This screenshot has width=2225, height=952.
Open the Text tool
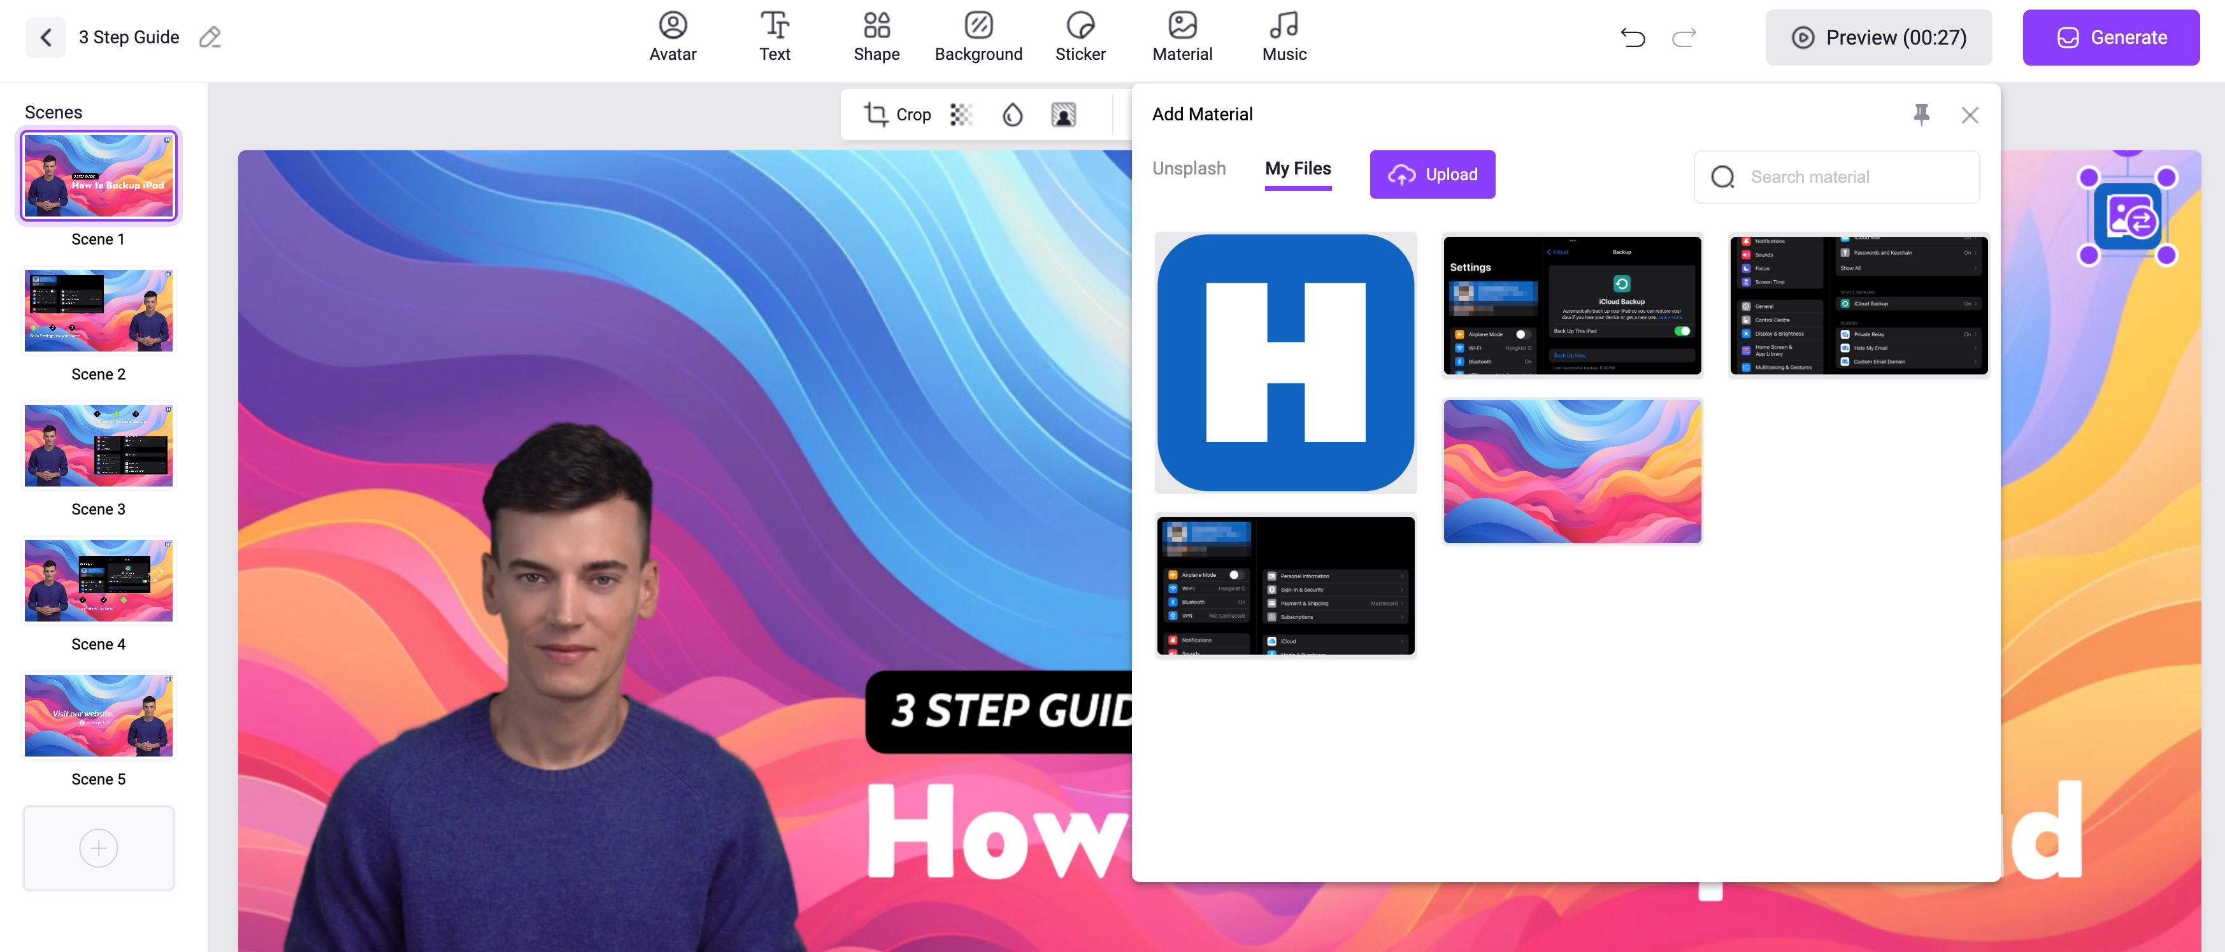775,37
